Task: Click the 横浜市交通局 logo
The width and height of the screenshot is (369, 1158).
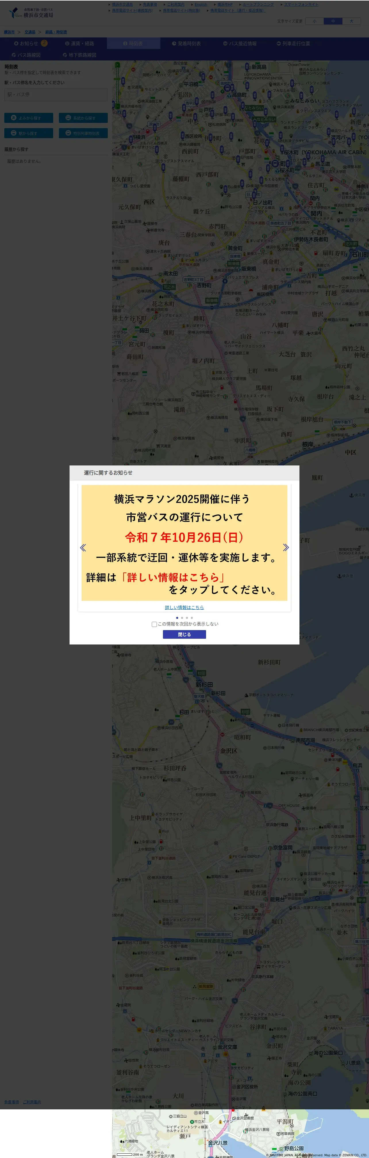Action: coord(31,13)
